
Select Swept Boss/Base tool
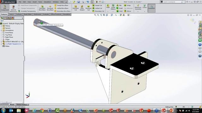[x=61, y=5]
